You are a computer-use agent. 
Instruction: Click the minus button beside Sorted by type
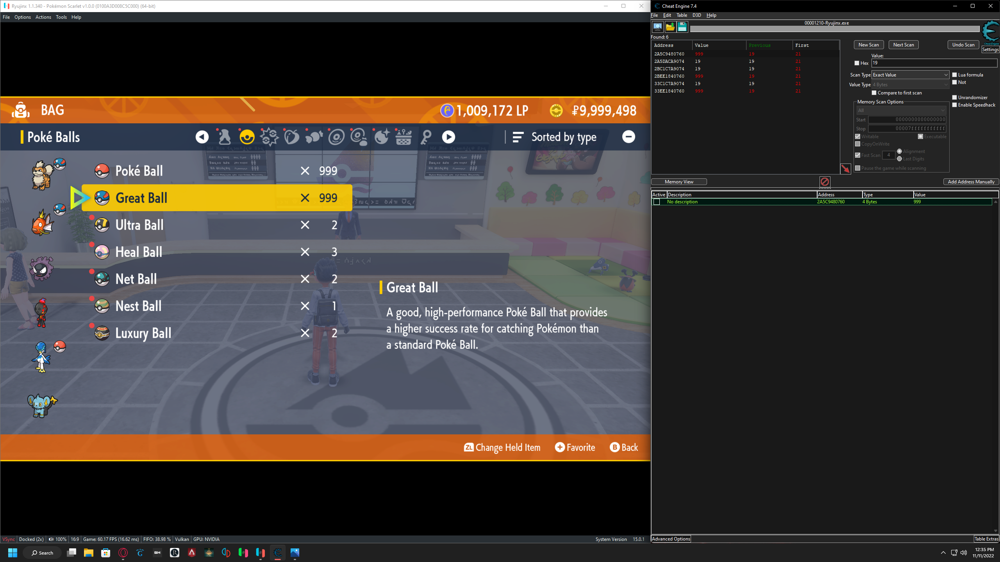(629, 137)
